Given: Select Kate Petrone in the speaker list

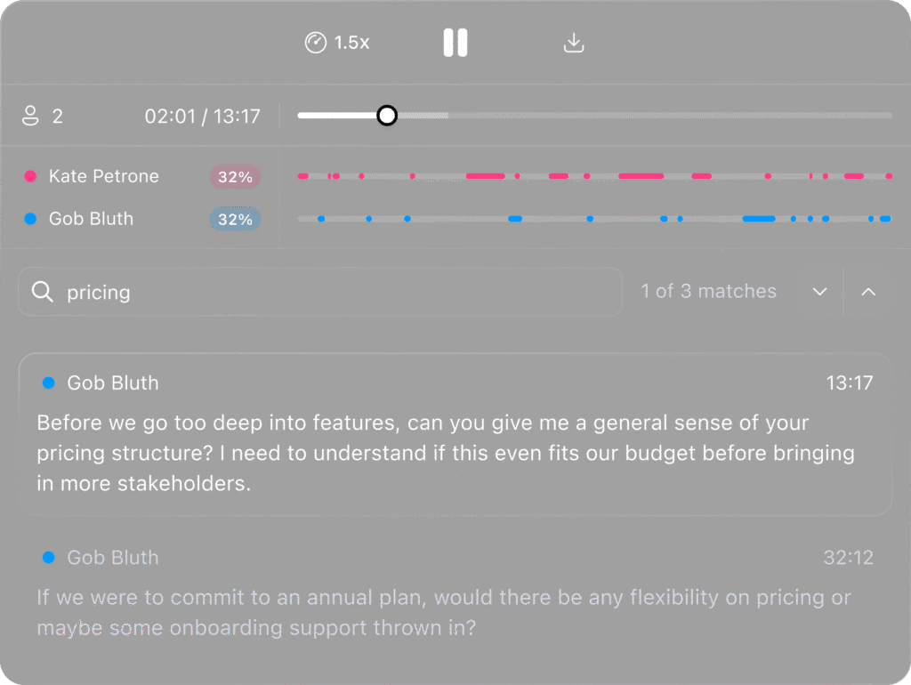Looking at the screenshot, I should pyautogui.click(x=103, y=176).
